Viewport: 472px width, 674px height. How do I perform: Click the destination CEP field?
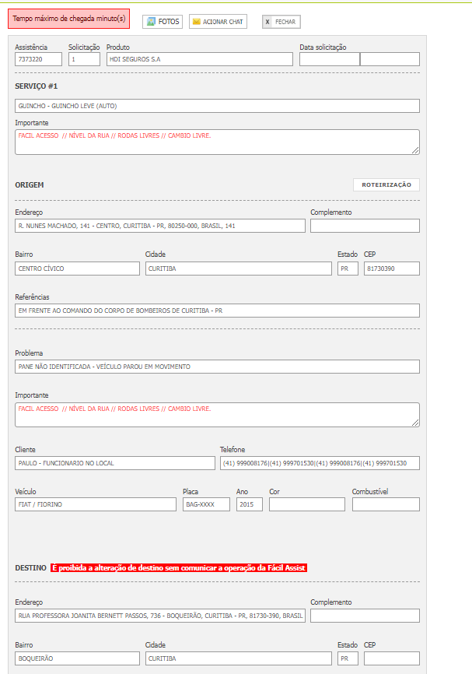click(392, 658)
